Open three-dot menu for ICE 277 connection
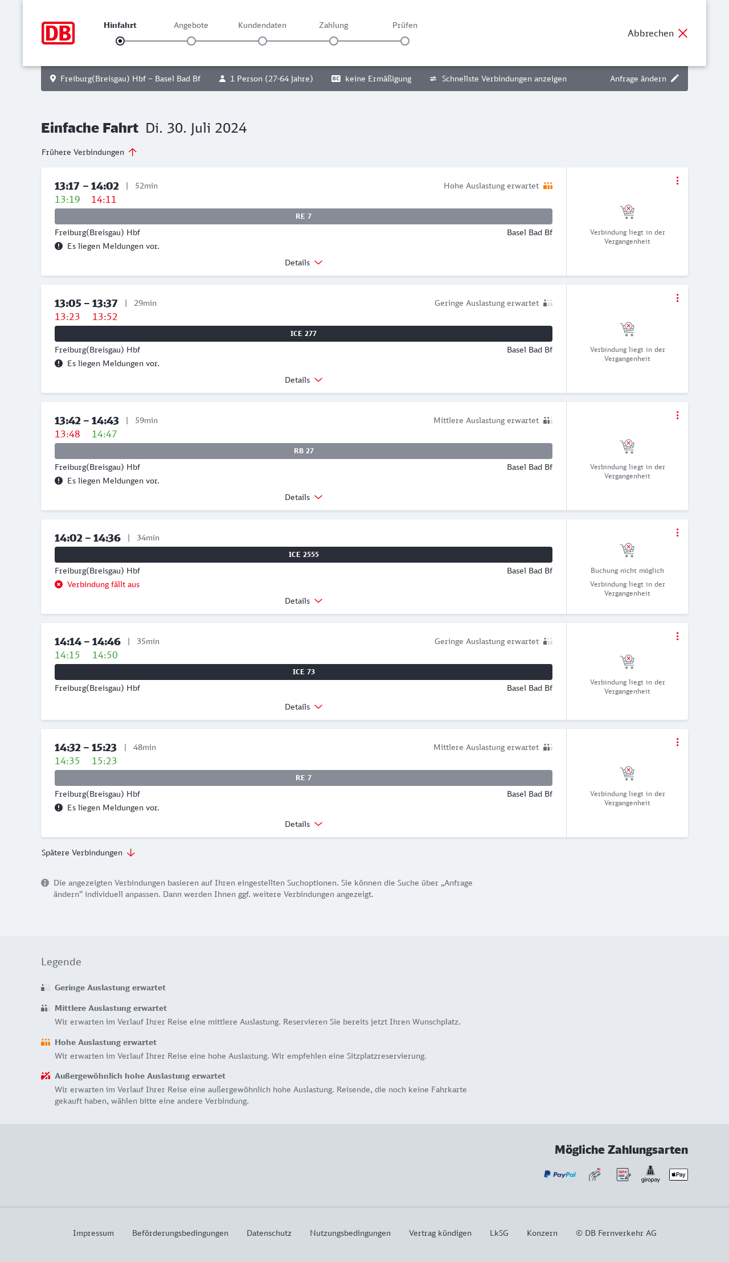This screenshot has width=729, height=1262. click(x=677, y=298)
